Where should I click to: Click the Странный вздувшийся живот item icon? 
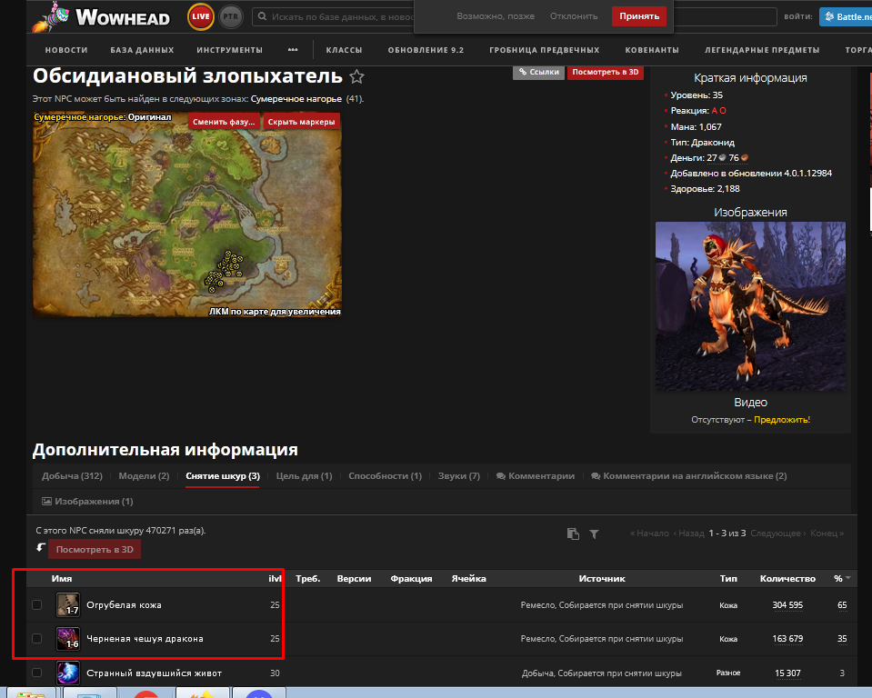[68, 673]
